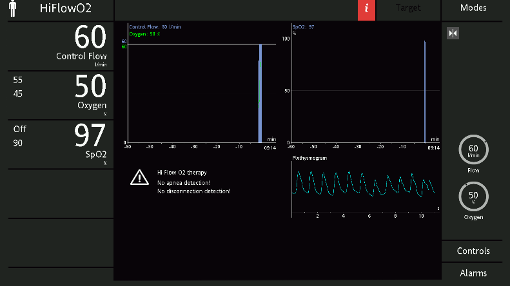
Task: Click SpO2 lower alarm limit 90
Action: coord(18,143)
